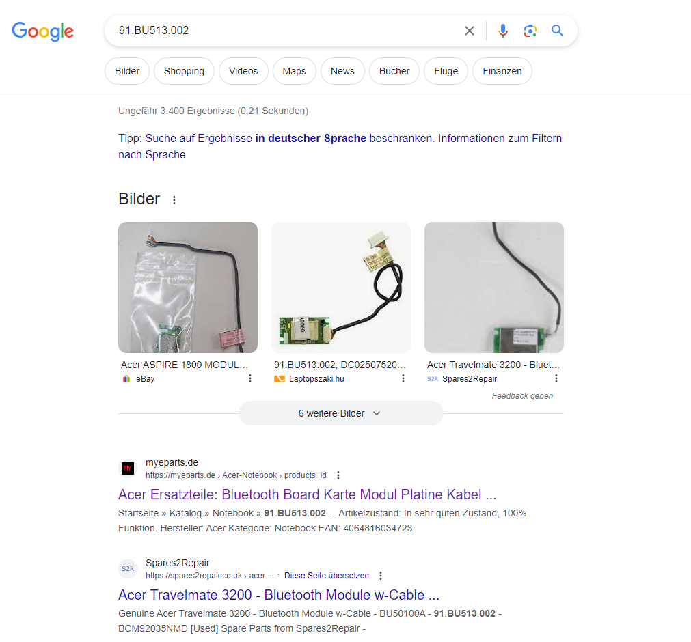Start voice search with microphone icon
Screen dimensions: 691x642
tap(503, 30)
